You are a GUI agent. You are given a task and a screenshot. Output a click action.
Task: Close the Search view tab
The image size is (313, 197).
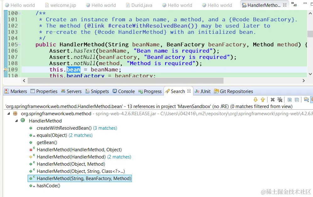coord(189,91)
